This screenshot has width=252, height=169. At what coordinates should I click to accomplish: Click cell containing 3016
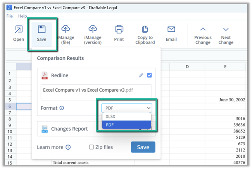[x=225, y=119]
